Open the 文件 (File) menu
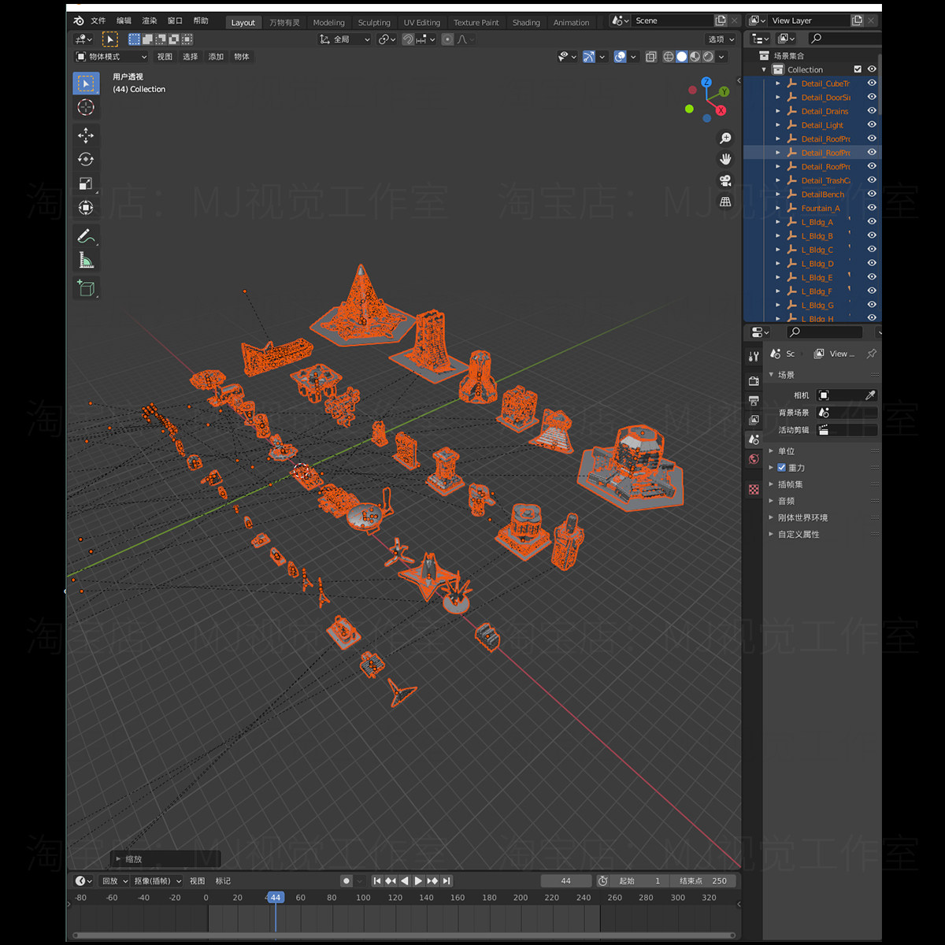 click(x=98, y=20)
